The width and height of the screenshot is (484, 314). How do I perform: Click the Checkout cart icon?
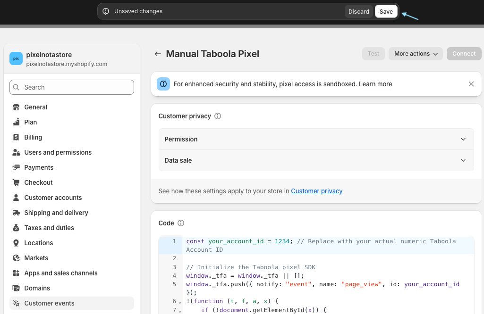click(16, 183)
